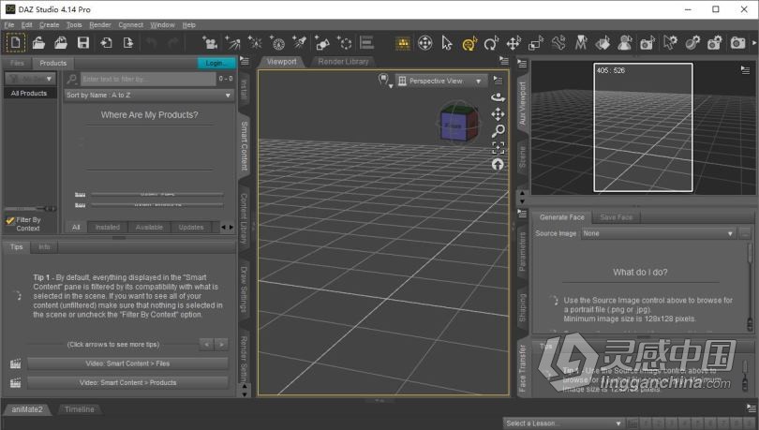The width and height of the screenshot is (759, 430).
Task: Click the Face Transfer pane scrollbar
Action: [x=750, y=287]
